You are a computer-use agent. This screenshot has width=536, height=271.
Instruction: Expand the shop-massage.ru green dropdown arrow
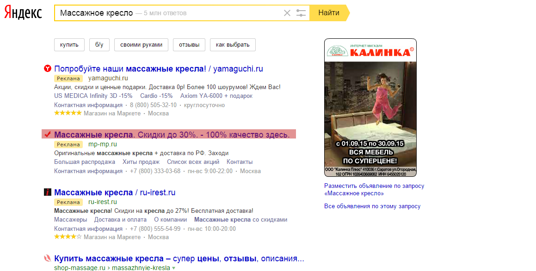pos(174,268)
